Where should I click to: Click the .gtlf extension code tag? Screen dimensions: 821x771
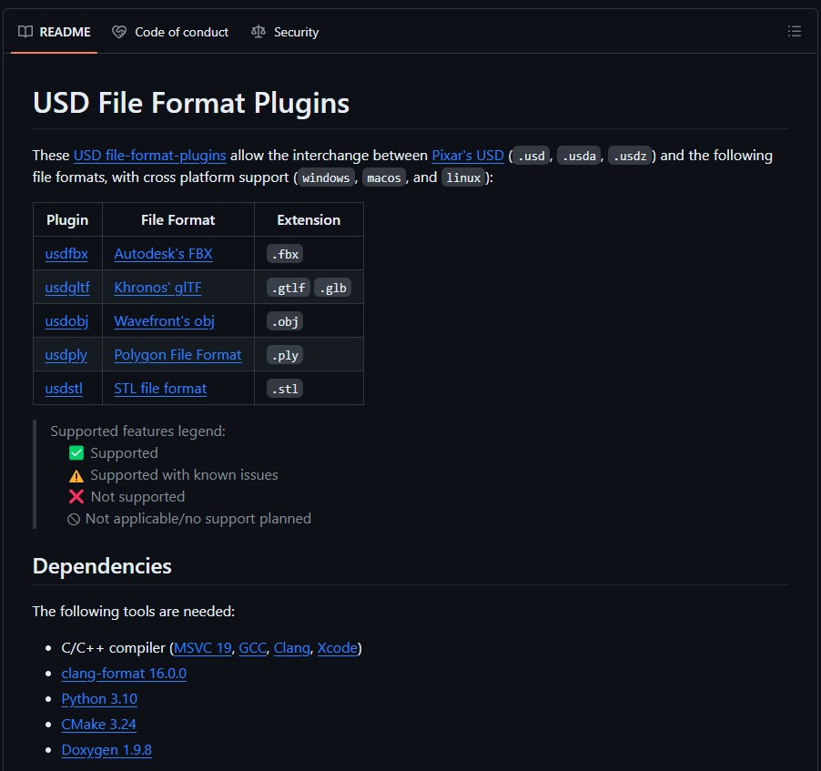point(289,288)
